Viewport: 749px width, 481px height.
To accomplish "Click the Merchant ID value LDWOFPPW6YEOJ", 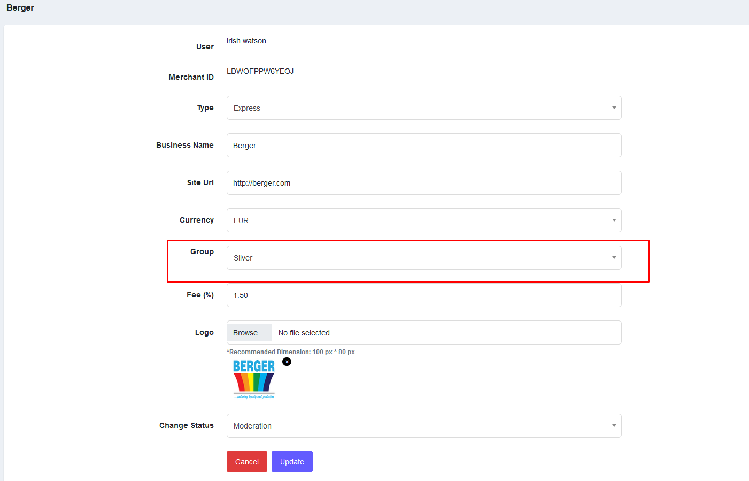I will point(260,71).
